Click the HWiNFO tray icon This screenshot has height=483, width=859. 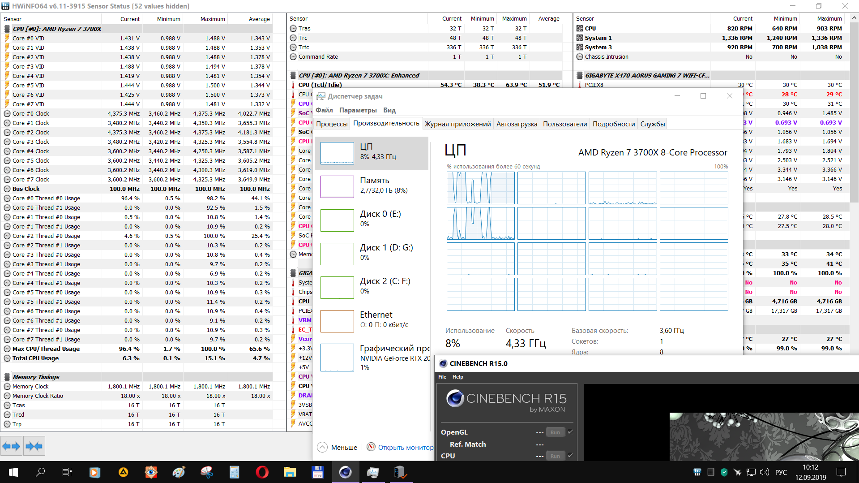click(x=697, y=472)
